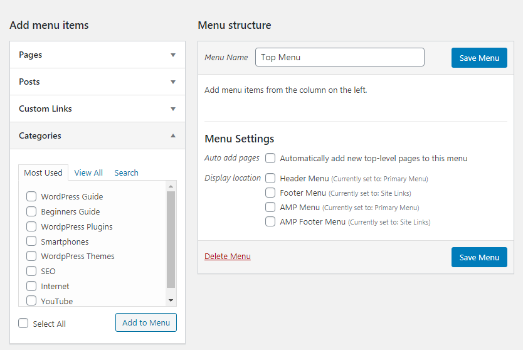Screen dimensions: 523x350
Task: Open the Search tab in Categories
Action: [x=127, y=173]
